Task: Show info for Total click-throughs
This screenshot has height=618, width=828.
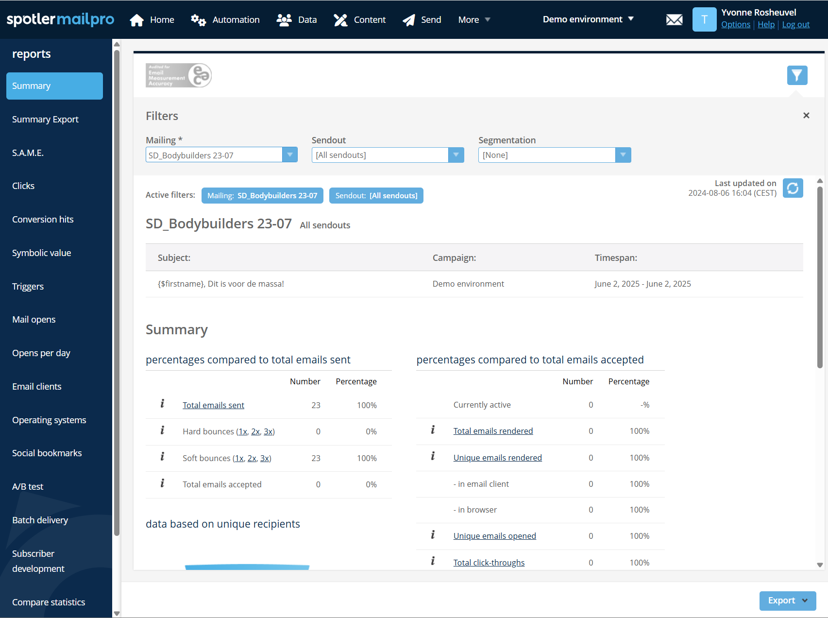Action: (x=433, y=561)
